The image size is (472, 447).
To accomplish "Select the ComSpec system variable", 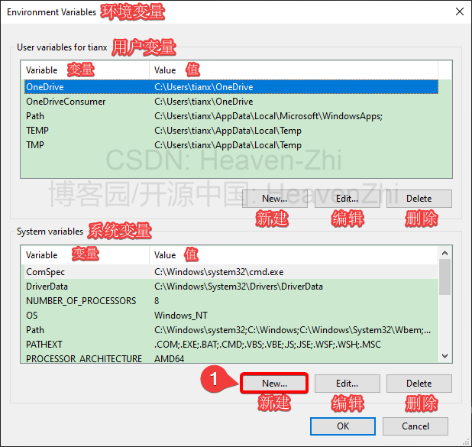I will (231, 272).
